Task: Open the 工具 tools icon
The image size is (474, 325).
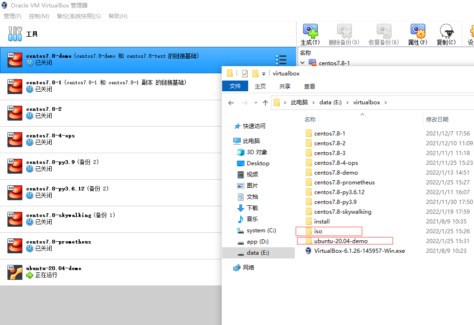Action: (x=15, y=34)
